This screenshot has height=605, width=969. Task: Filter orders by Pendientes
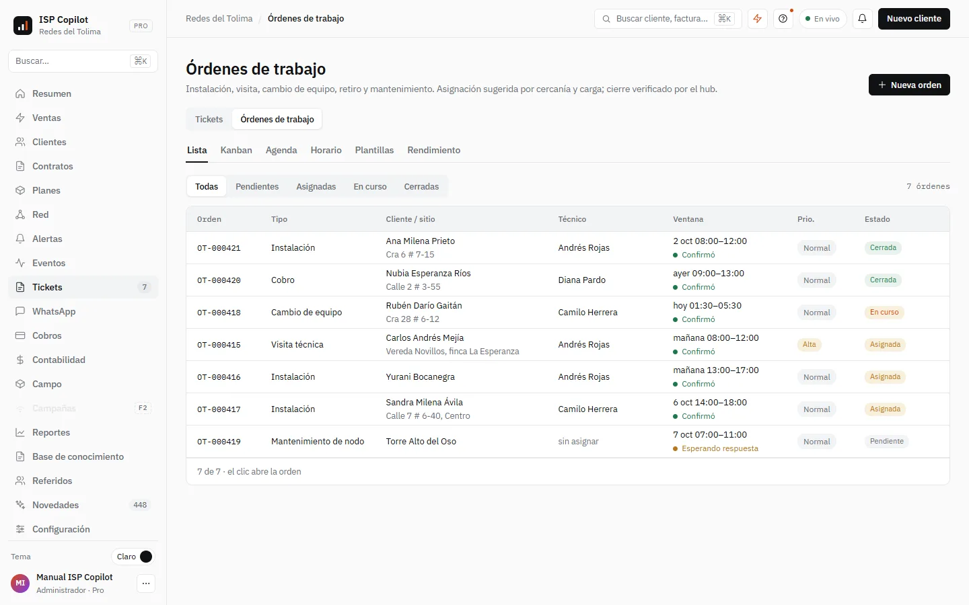[257, 187]
